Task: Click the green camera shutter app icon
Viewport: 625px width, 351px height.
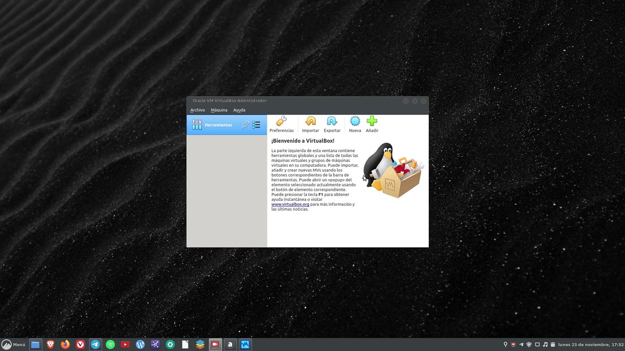Action: coord(170,345)
